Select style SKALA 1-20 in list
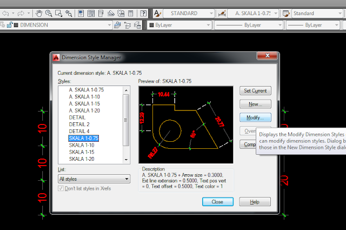Image resolution: width=346 pixels, height=230 pixels. pyautogui.click(x=82, y=159)
